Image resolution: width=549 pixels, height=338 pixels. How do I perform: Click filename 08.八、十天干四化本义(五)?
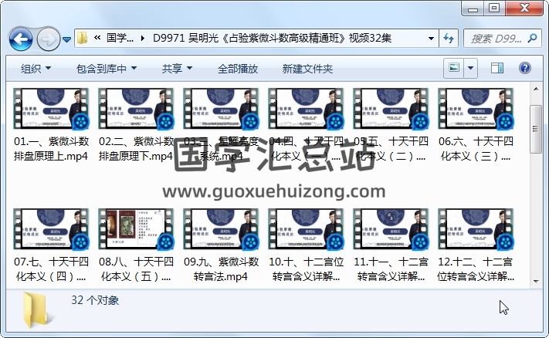pos(136,269)
